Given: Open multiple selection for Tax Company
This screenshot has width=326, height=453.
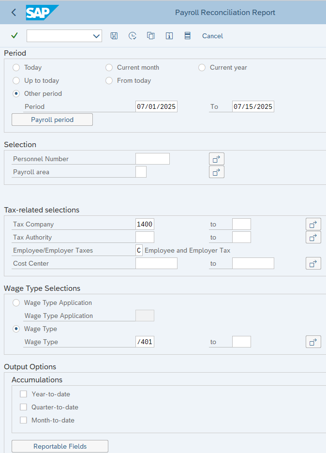Looking at the screenshot, I should click(313, 224).
